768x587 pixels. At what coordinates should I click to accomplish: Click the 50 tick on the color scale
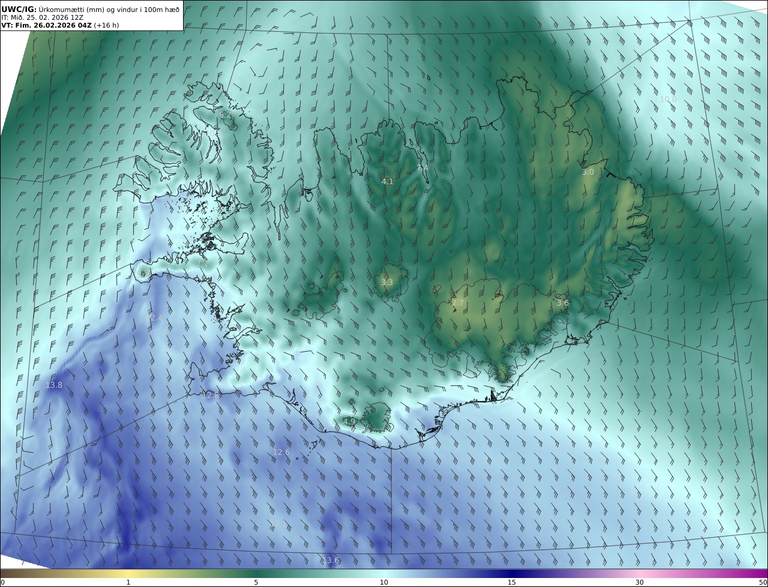click(x=763, y=582)
